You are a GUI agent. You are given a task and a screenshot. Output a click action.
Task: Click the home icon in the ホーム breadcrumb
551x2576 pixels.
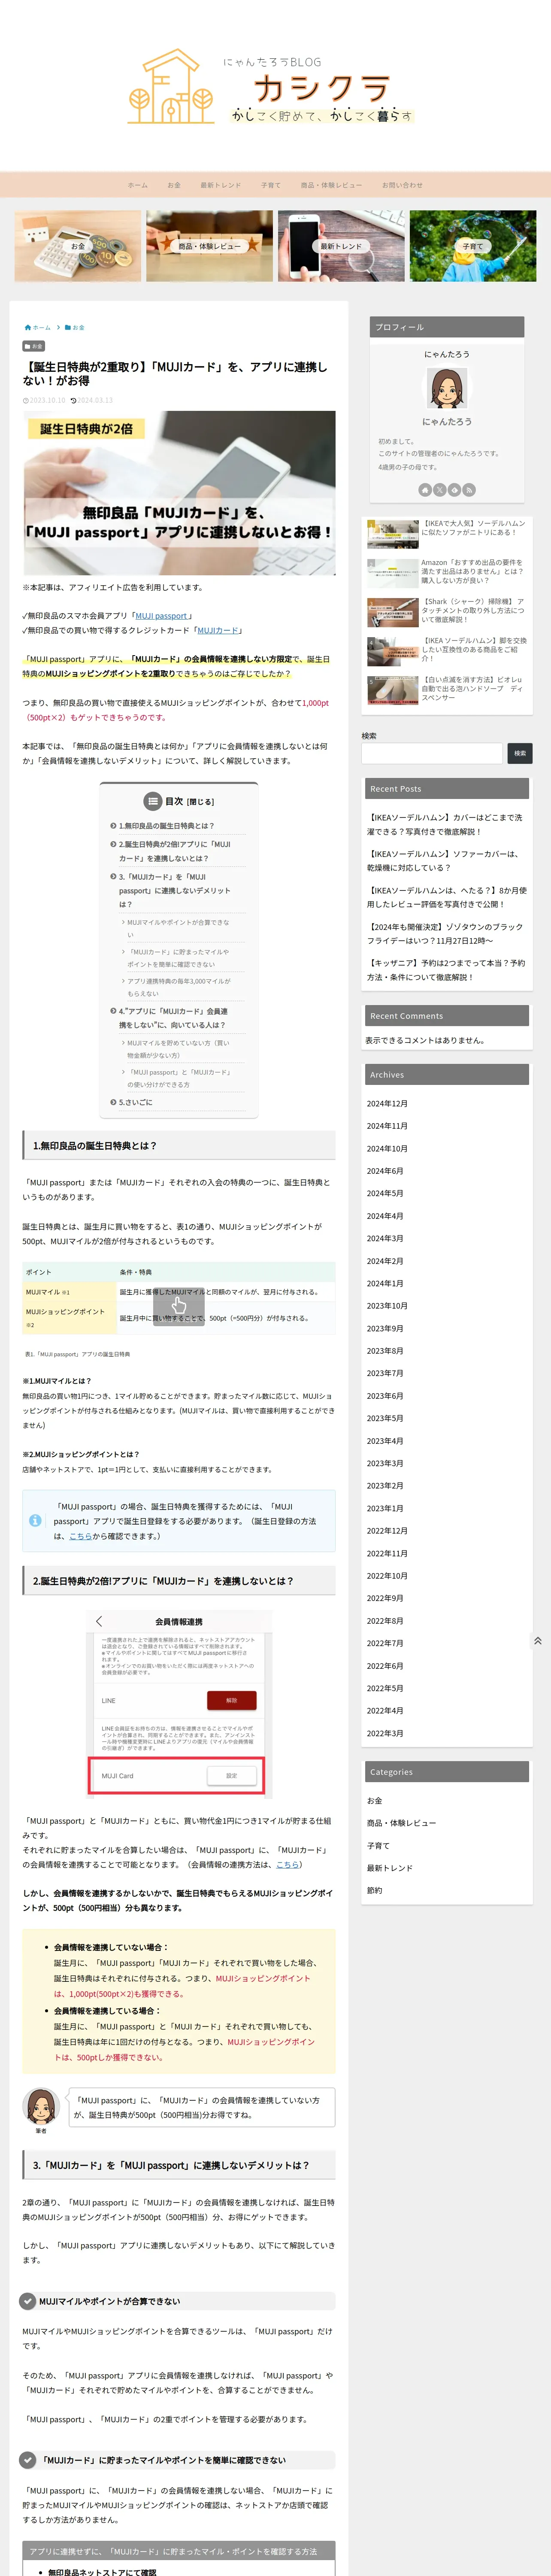click(x=27, y=327)
